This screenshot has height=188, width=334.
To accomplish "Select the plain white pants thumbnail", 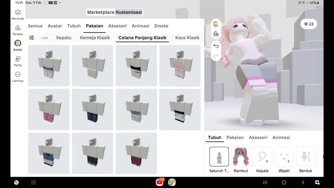I will pyautogui.click(x=93, y=66).
